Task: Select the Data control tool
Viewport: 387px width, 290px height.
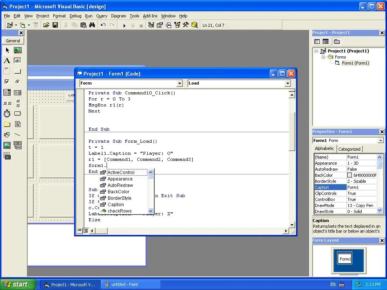Action: click(x=17, y=145)
